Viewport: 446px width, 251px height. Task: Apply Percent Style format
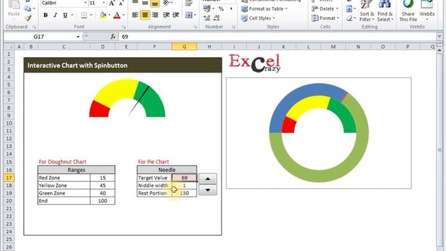(221, 9)
